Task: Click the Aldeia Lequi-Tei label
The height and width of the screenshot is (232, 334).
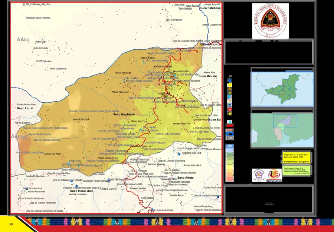Action: tap(181, 123)
